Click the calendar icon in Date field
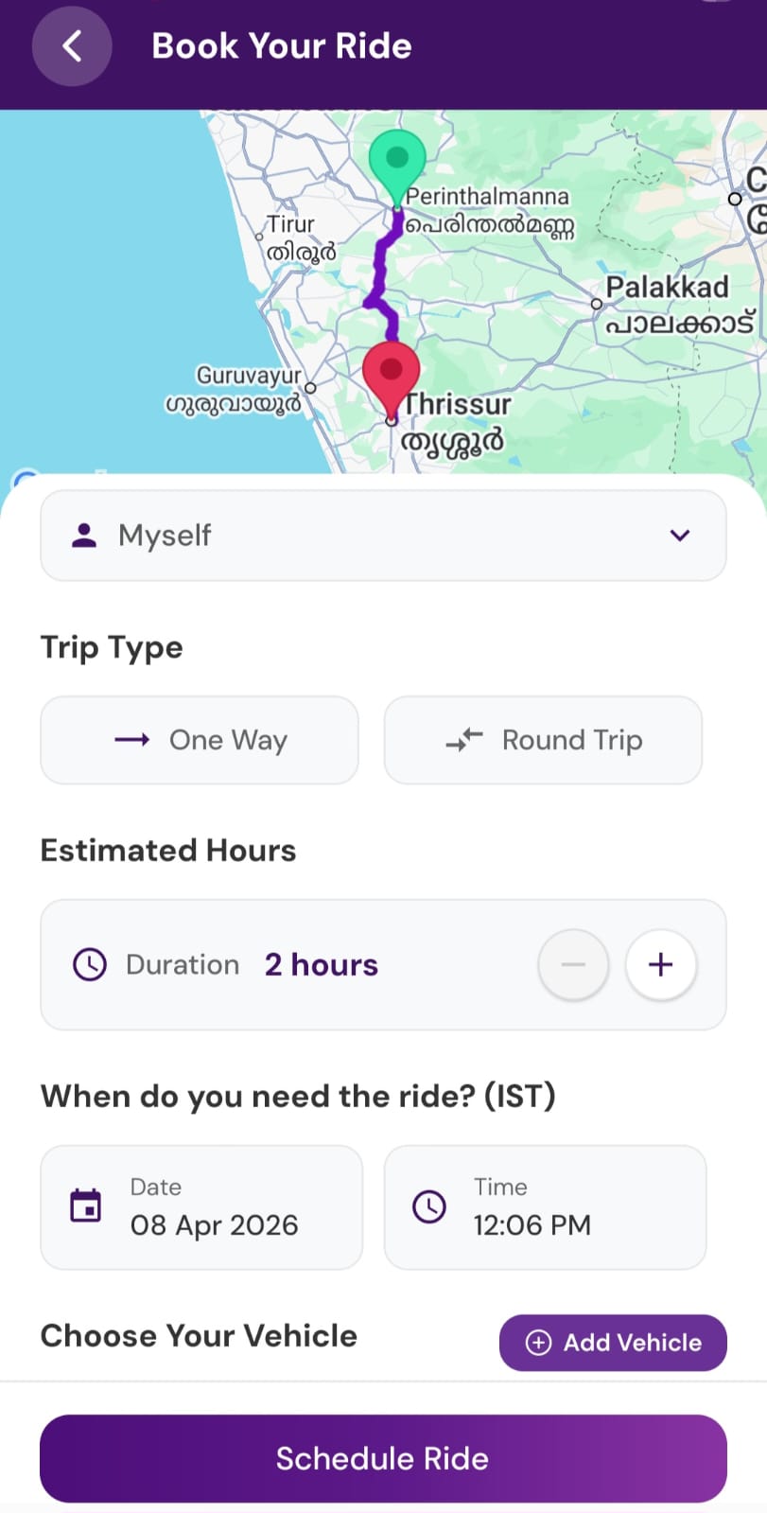 click(x=86, y=1206)
